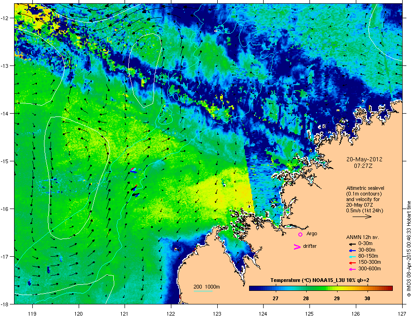Click the longitude 120 axis label

click(x=79, y=314)
